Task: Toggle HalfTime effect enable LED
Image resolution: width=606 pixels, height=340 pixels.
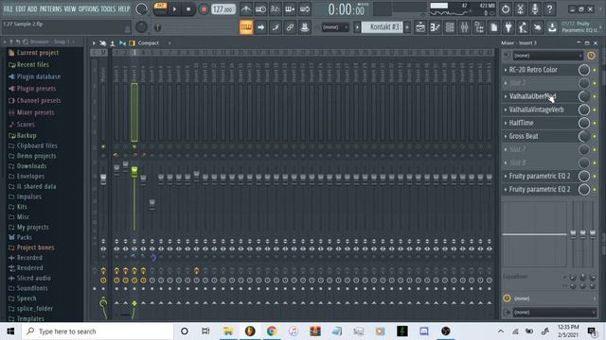Action: [595, 123]
